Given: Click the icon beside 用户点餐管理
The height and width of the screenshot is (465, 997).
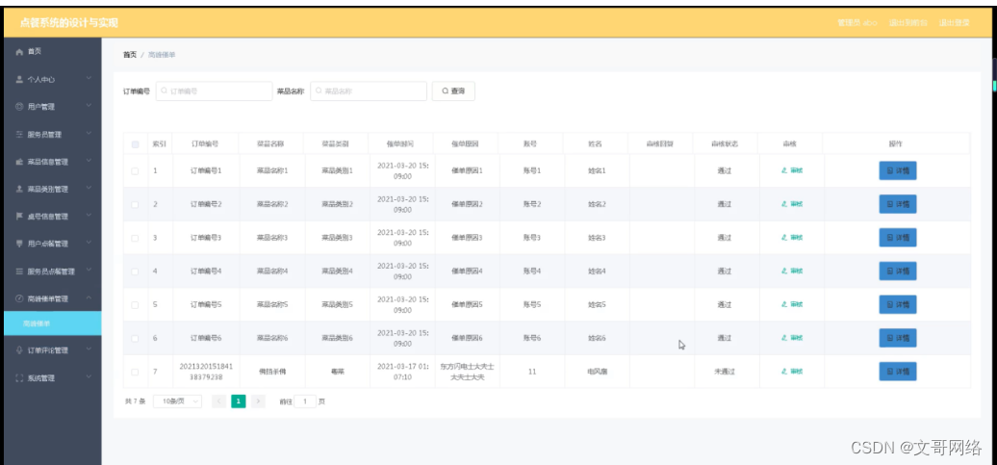Looking at the screenshot, I should (19, 245).
